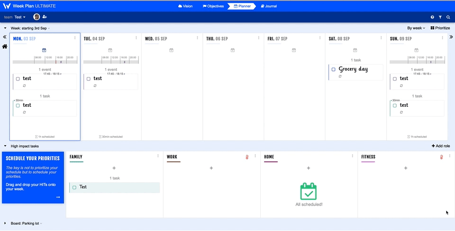455x231 pixels.
Task: Add a task to the Work role
Action: click(211, 168)
